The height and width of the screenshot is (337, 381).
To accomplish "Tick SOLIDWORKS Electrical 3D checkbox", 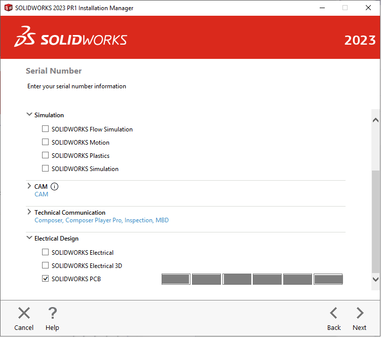I will (x=46, y=265).
